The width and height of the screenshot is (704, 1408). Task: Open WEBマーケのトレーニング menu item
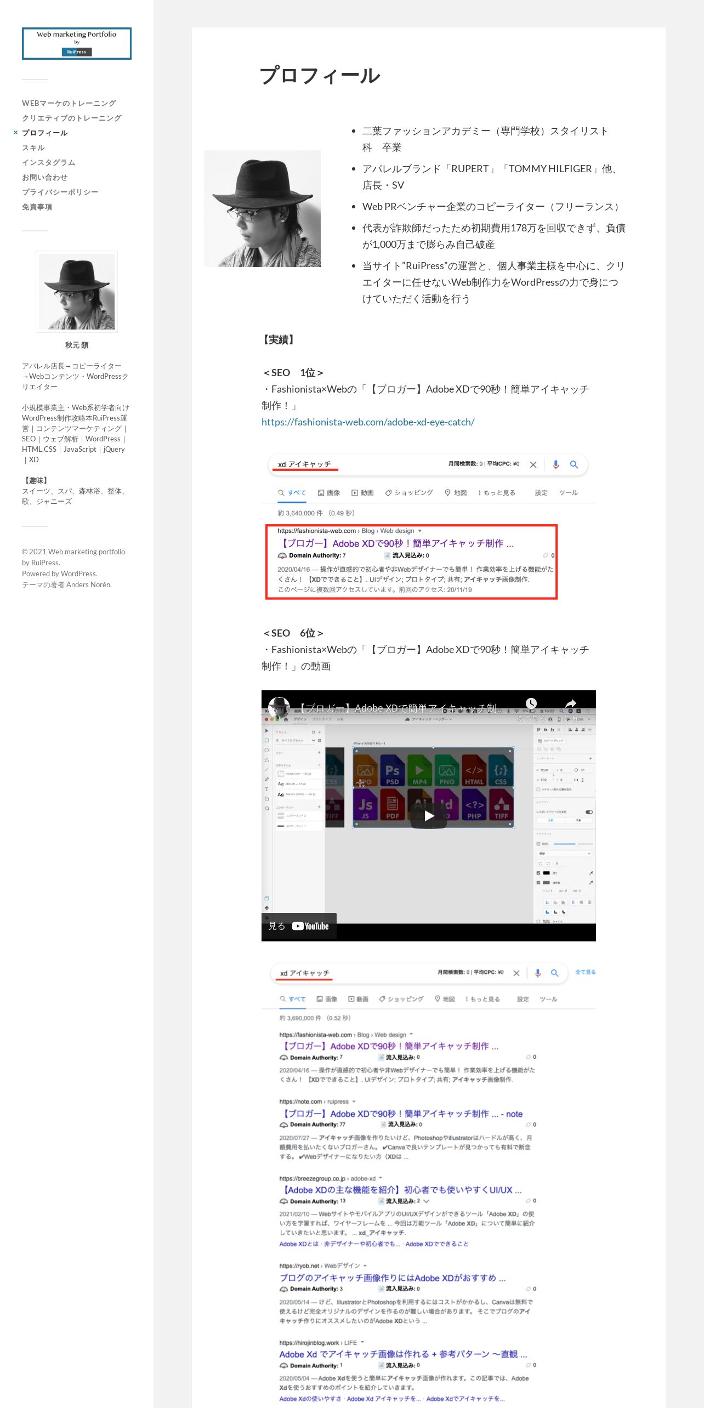coord(69,103)
